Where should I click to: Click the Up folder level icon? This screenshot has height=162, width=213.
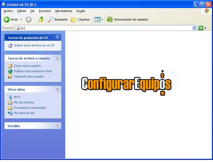tap(41, 20)
